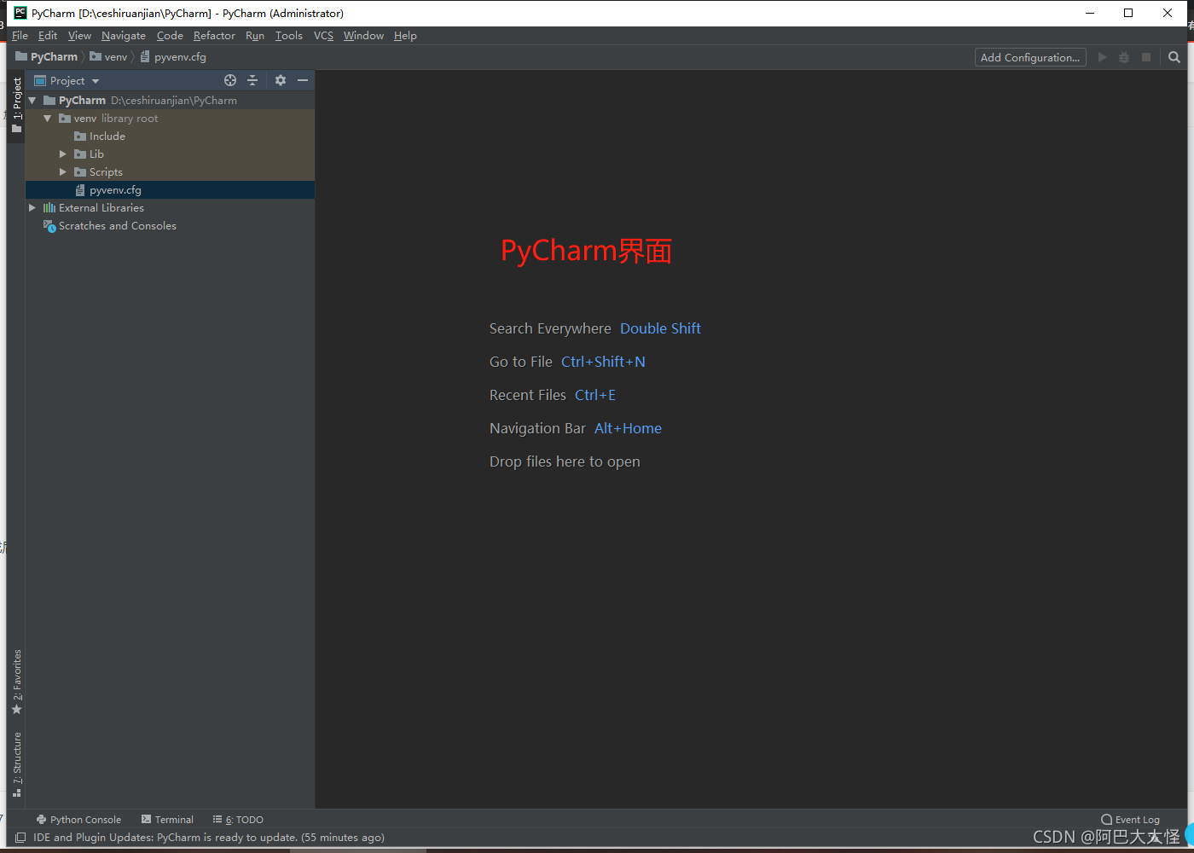Screen dimensions: 1194x853
Task: Toggle the 7: Structure side tab
Action: [x=16, y=764]
